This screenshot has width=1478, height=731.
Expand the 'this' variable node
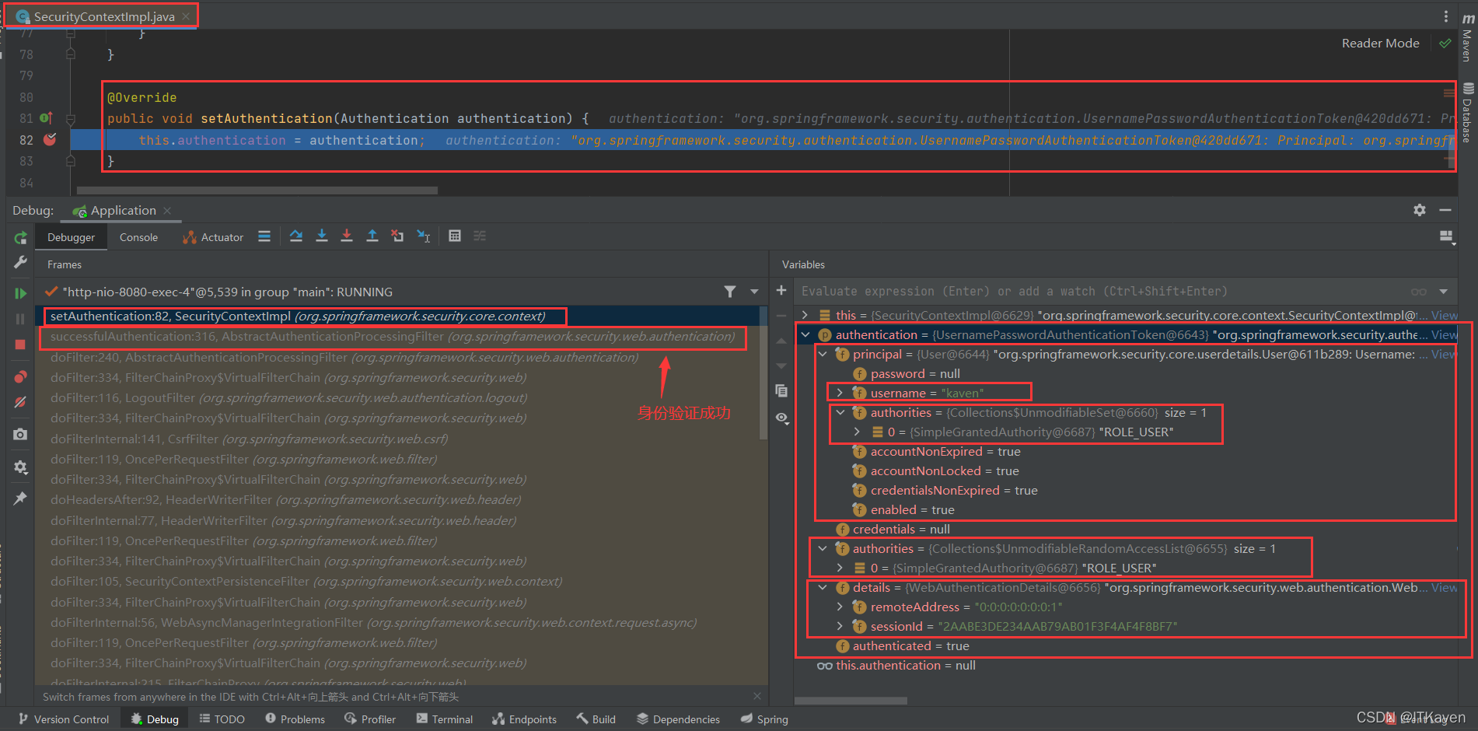(x=805, y=315)
